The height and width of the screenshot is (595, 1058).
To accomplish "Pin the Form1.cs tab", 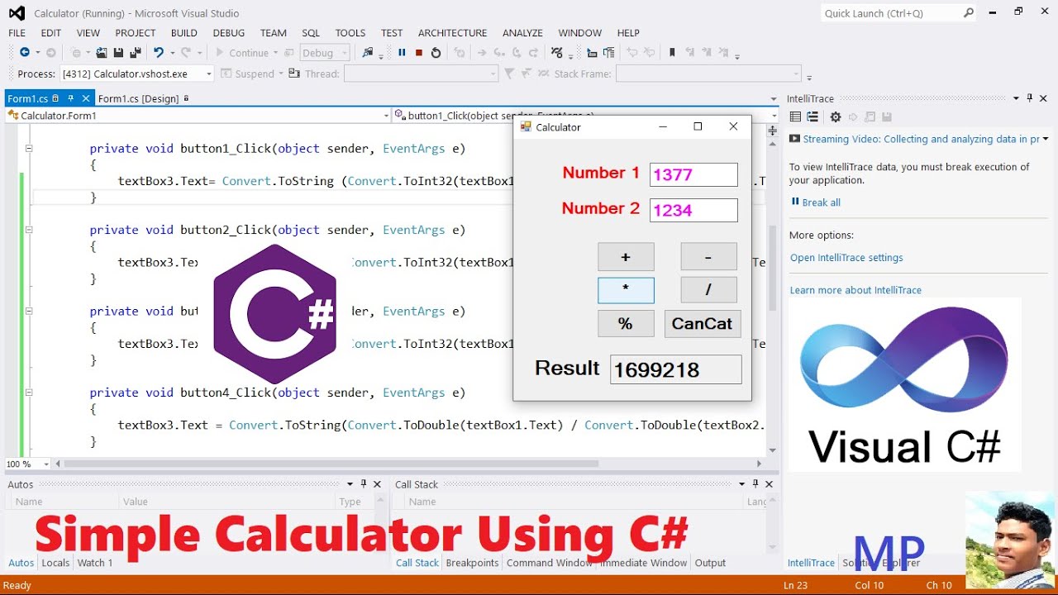I will [71, 98].
